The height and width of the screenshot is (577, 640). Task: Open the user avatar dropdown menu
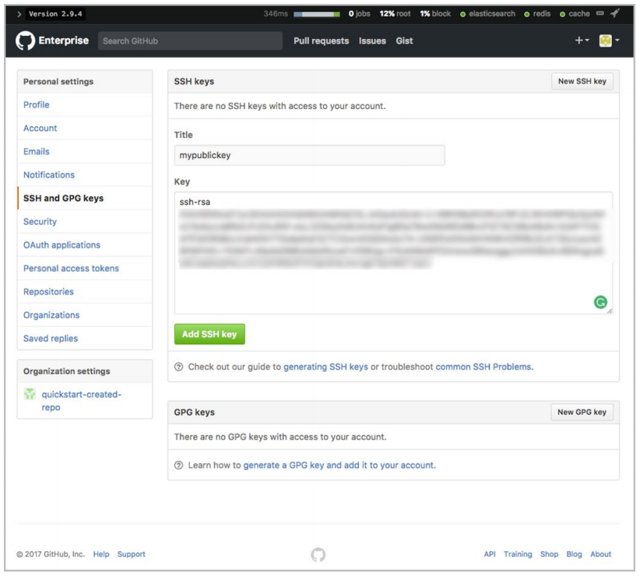[x=609, y=40]
